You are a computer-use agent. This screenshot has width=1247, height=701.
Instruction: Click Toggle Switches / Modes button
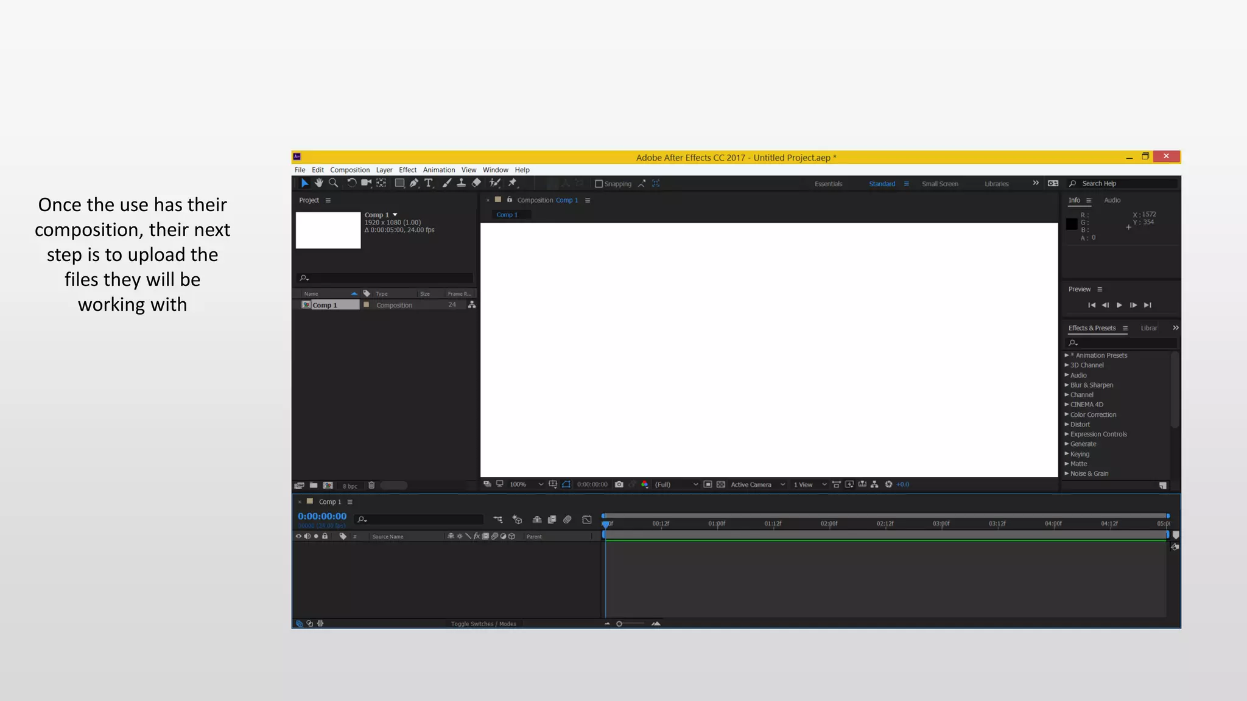[x=483, y=624]
